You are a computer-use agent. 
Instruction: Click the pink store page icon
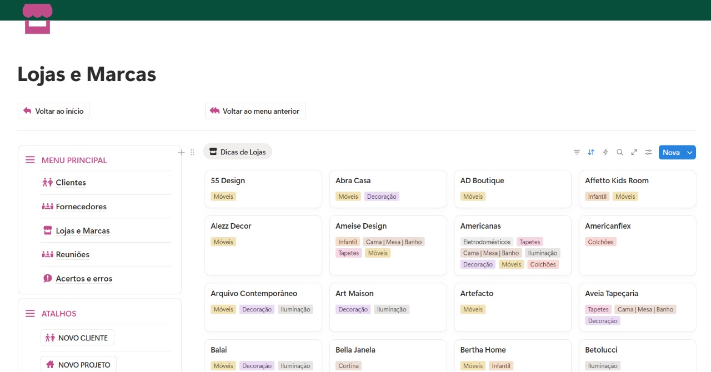(x=38, y=19)
